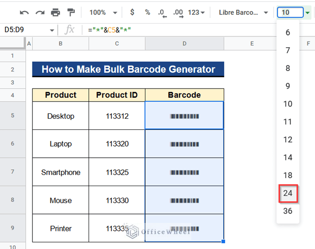
Task: Click the barcode cell in the Smartphone row
Action: (x=184, y=172)
